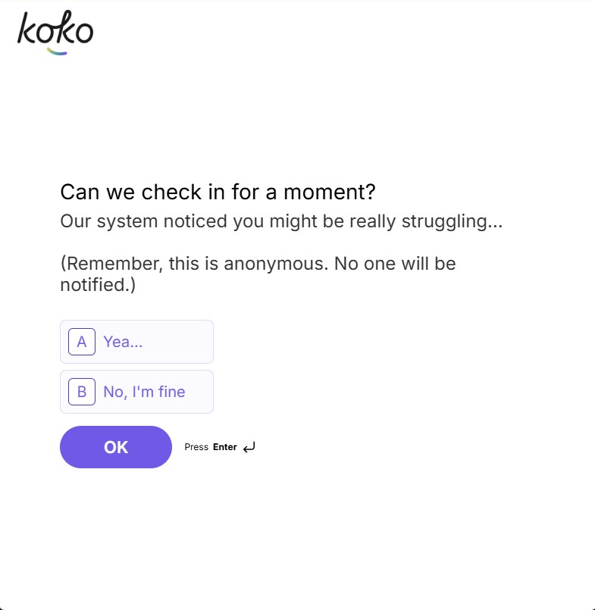595x610 pixels.
Task: Select the letter A shortcut indicator
Action: click(x=80, y=342)
